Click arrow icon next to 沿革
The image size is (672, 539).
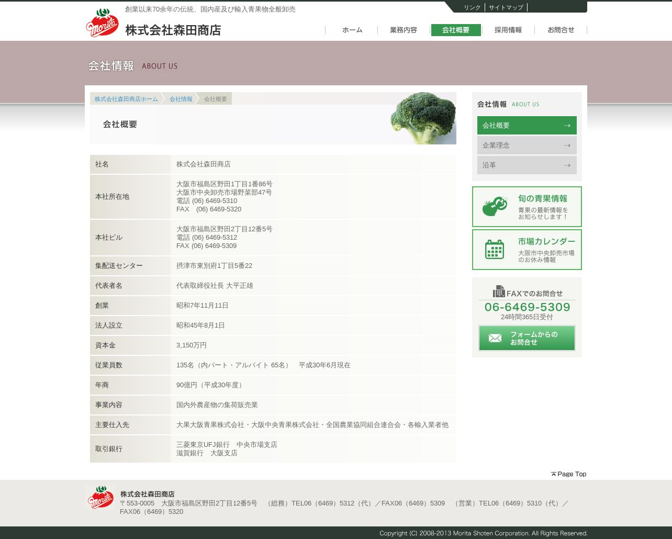pos(567,165)
